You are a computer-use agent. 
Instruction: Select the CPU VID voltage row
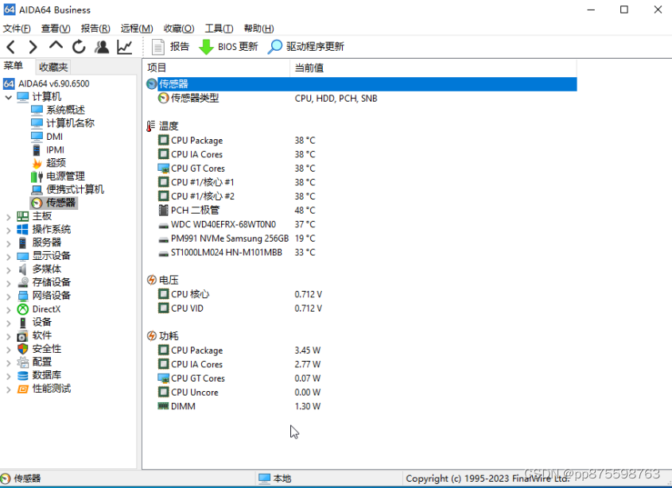coord(362,308)
